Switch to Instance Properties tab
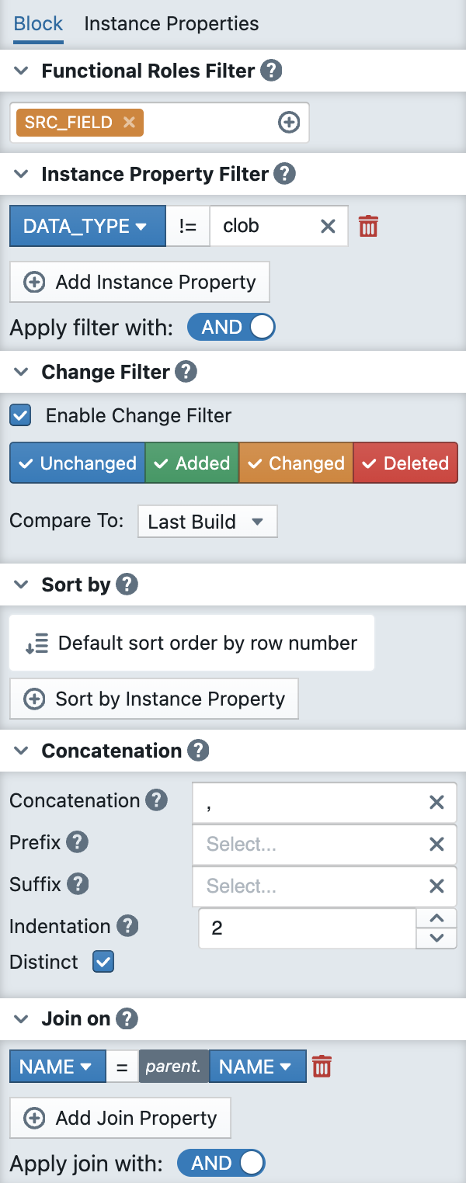The image size is (466, 1183). 171,23
